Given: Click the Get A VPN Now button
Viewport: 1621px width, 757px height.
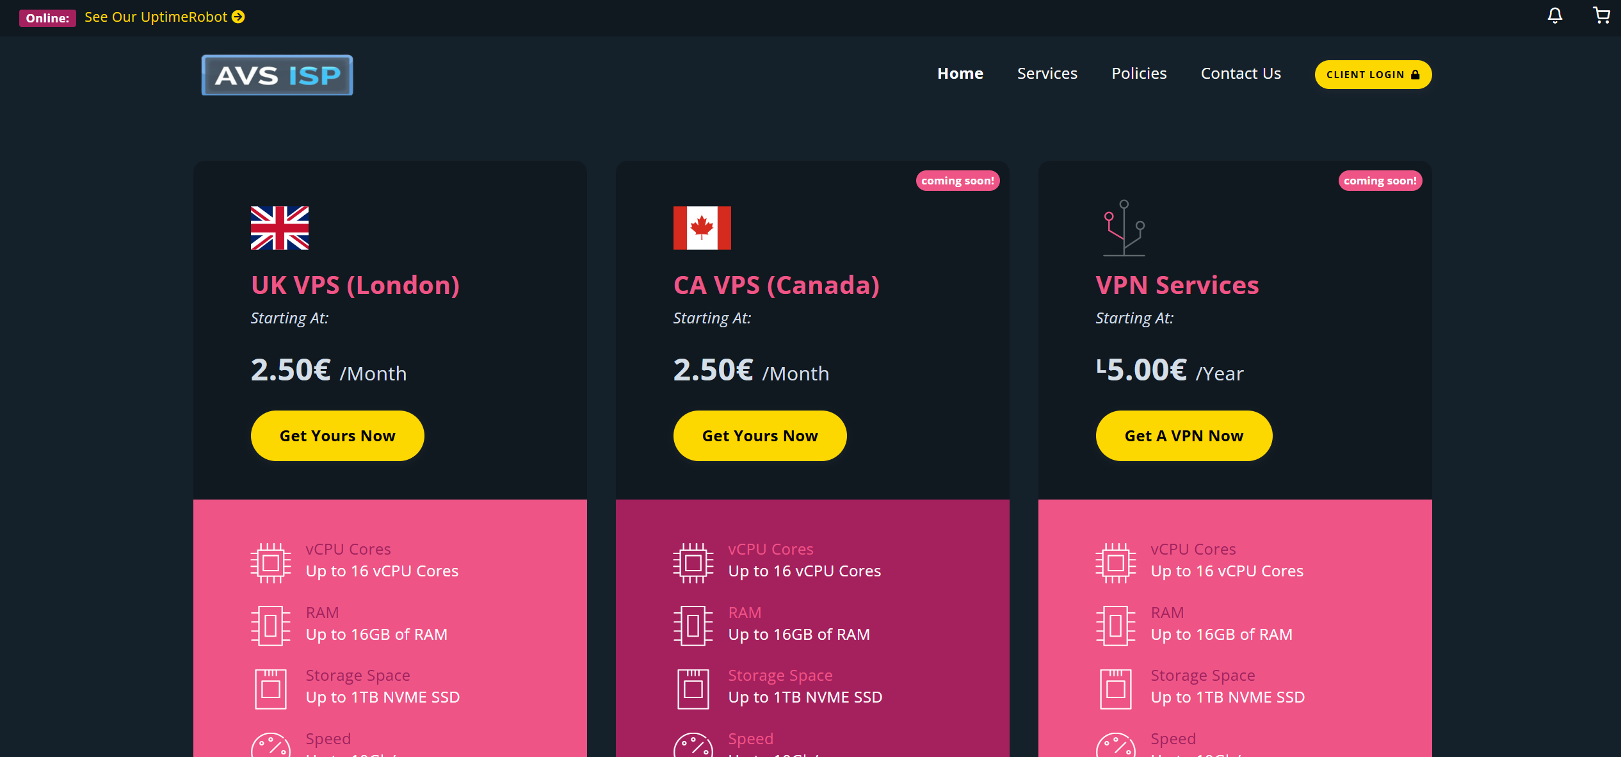Looking at the screenshot, I should tap(1184, 435).
